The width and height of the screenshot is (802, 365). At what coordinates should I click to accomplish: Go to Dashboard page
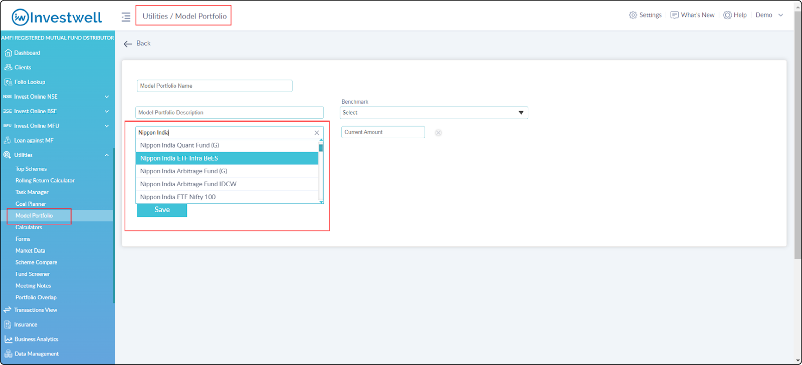27,53
